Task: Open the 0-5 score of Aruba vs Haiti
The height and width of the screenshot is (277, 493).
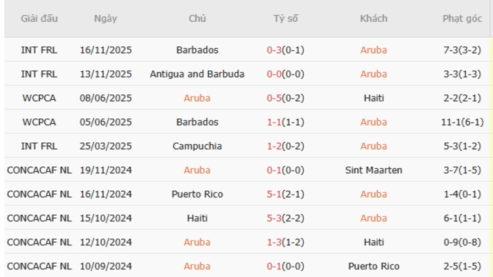Action: click(274, 98)
